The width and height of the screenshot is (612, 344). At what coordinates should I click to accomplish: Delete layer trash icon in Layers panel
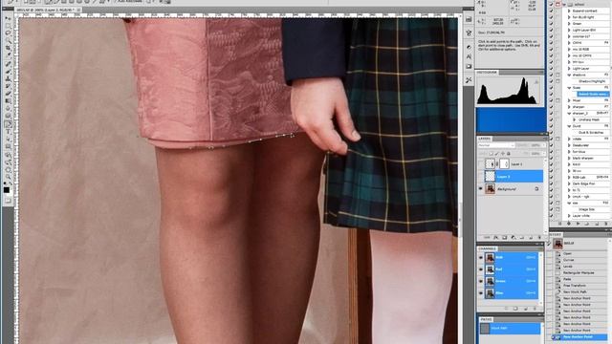pos(539,238)
